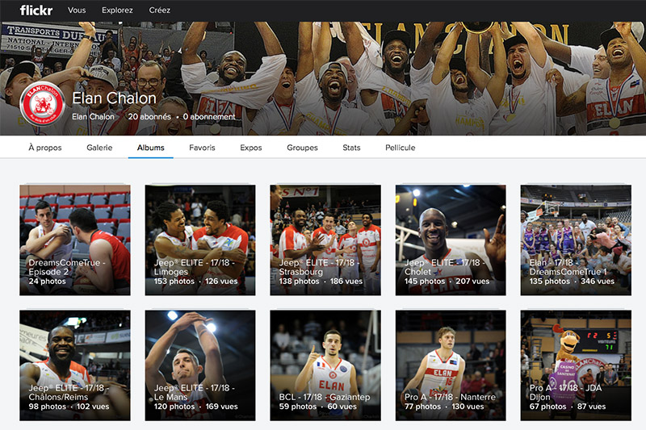646x430 pixels.
Task: Open the Vous menu
Action: (77, 10)
